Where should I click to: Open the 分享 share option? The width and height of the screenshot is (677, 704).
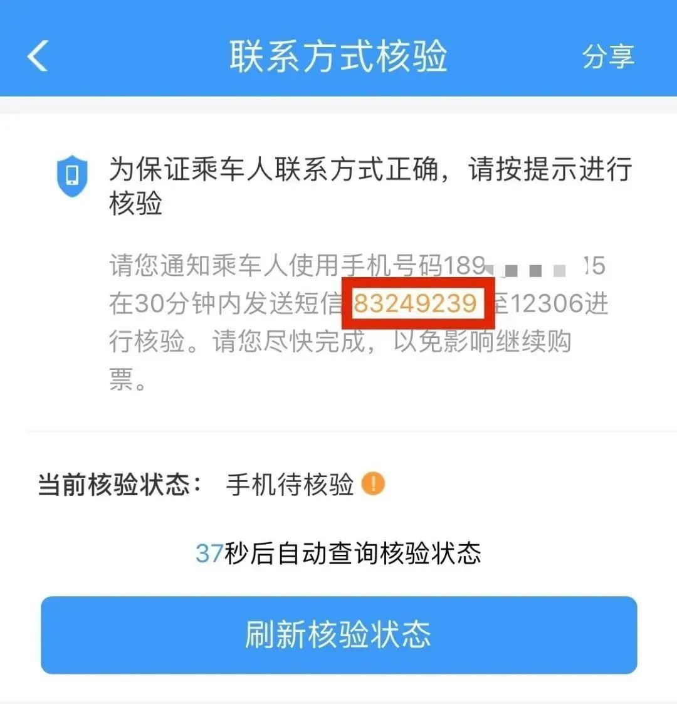coord(608,56)
